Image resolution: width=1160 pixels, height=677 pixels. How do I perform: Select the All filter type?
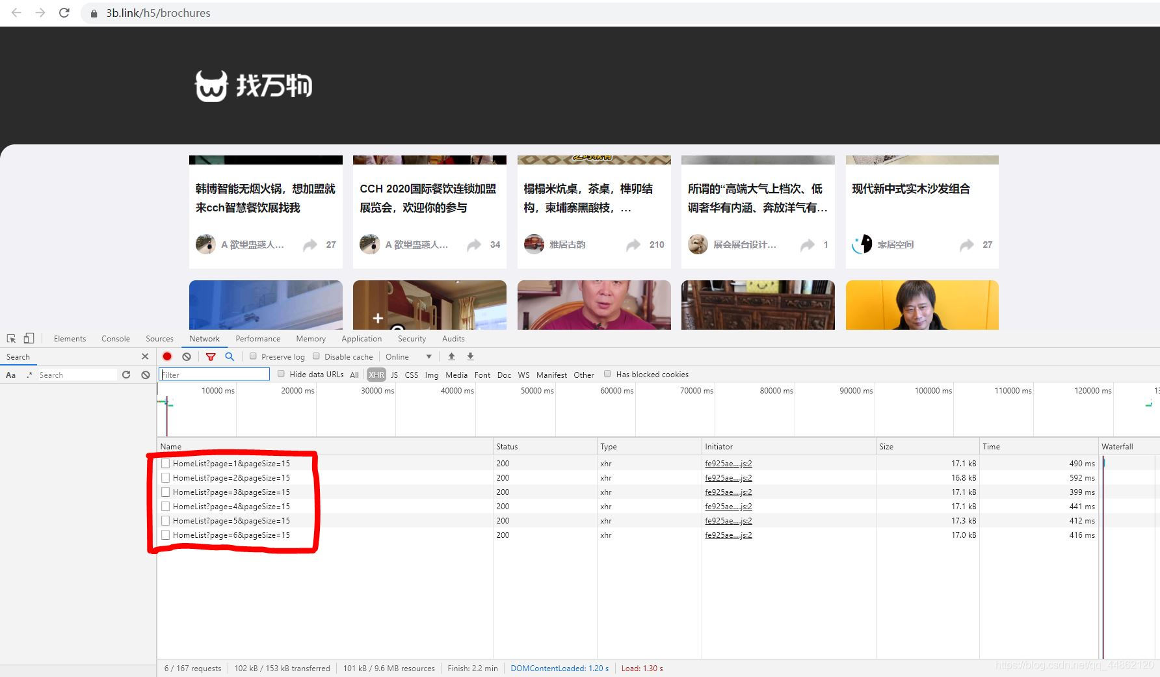point(354,375)
